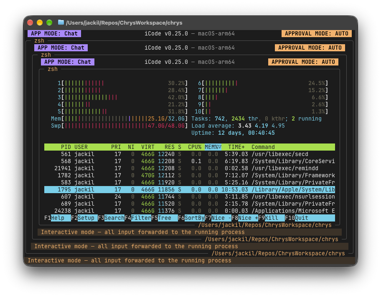381x297 pixels.
Task: Click F10 Quit to exit htop
Action: click(310, 218)
